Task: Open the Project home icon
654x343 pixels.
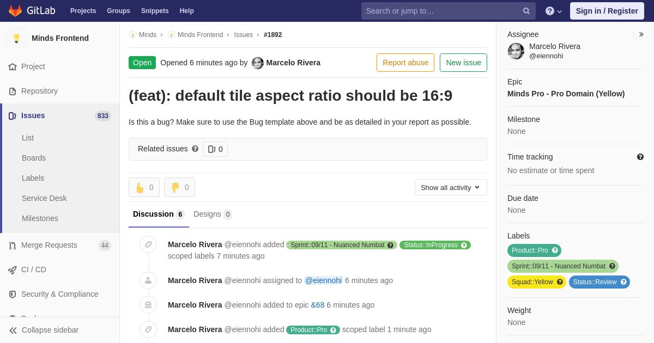Action: point(13,66)
